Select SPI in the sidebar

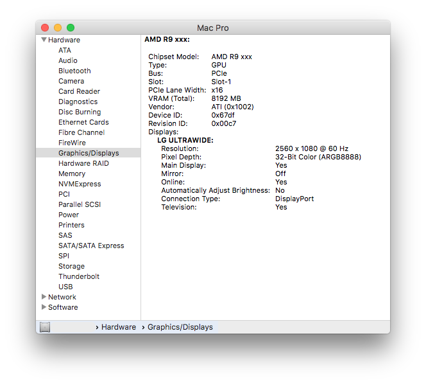point(64,256)
